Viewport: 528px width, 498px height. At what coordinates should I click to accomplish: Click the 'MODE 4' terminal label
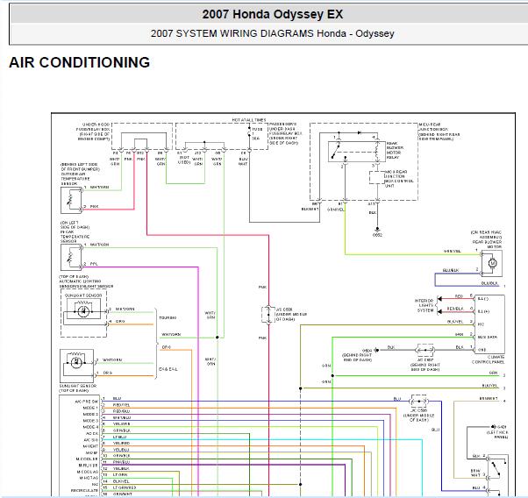pyautogui.click(x=90, y=427)
